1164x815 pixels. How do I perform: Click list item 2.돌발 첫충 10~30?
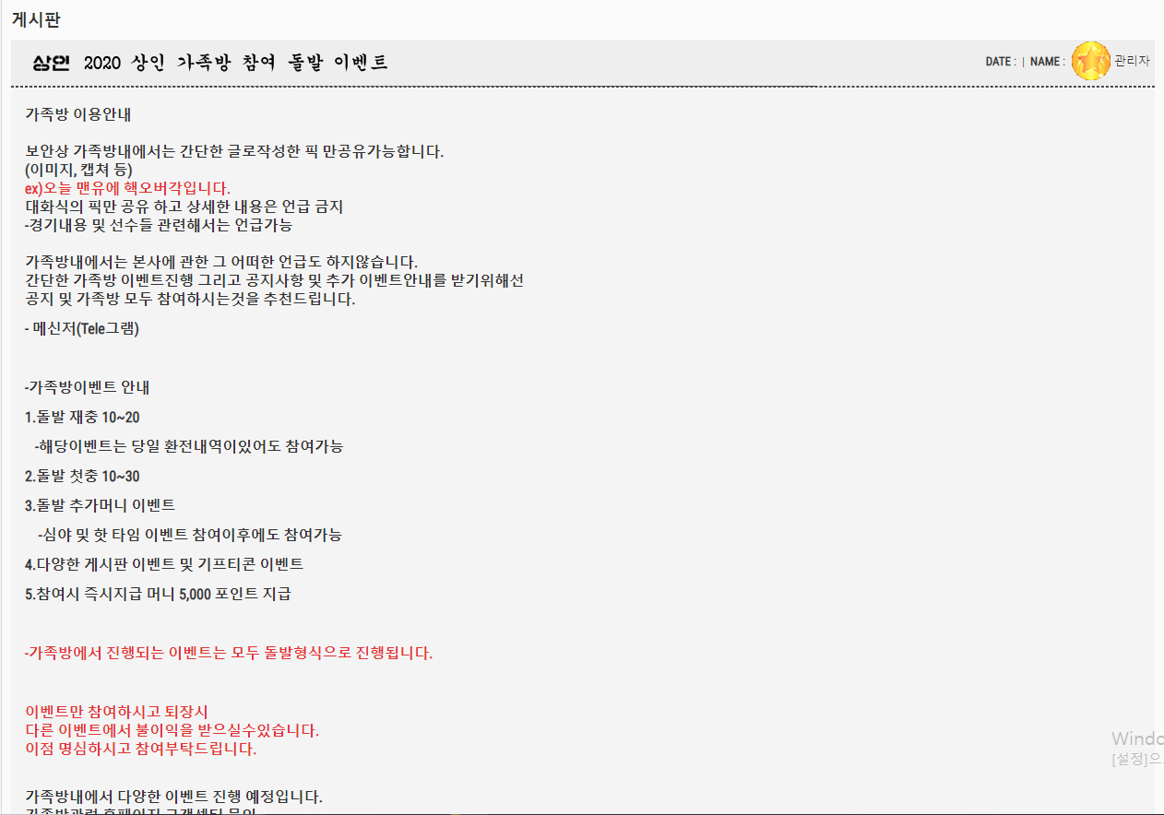click(82, 476)
